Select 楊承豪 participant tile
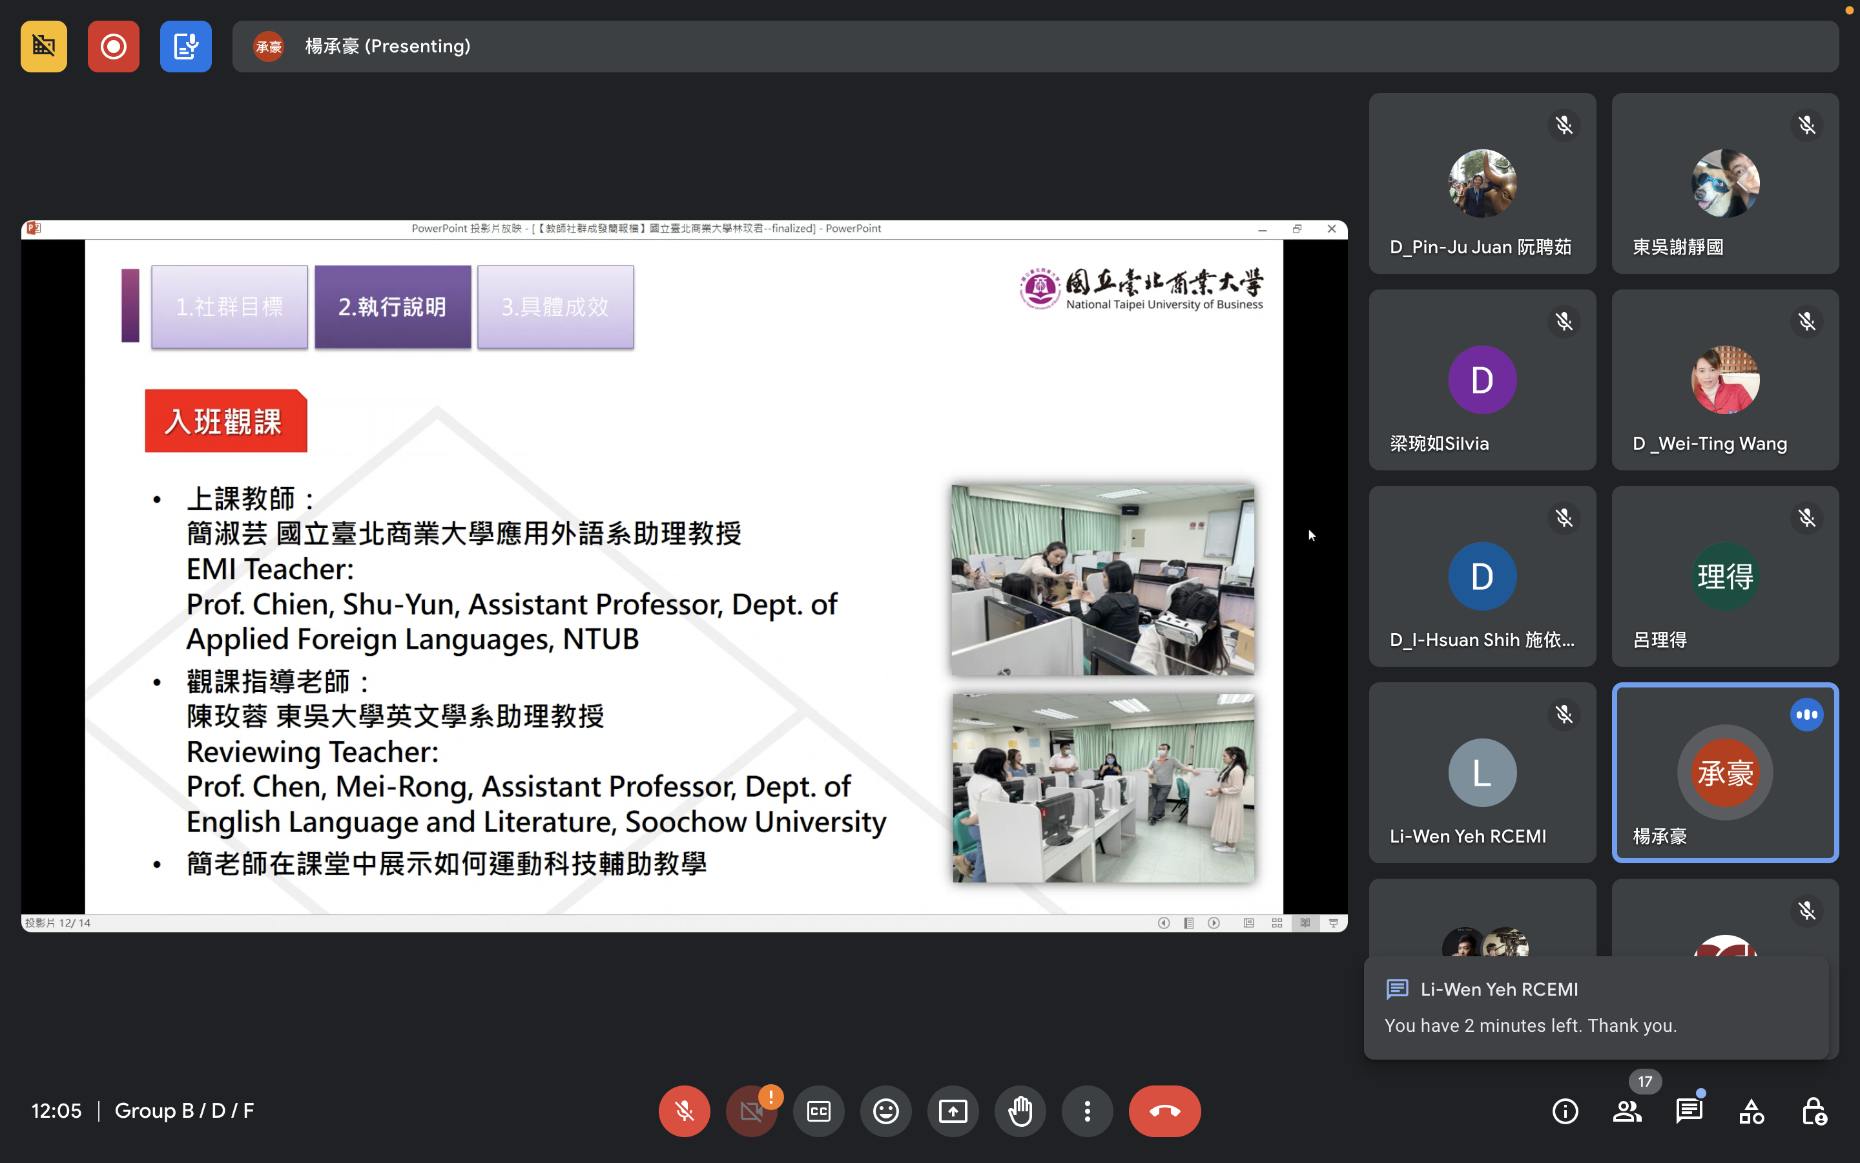The height and width of the screenshot is (1163, 1860). pos(1725,772)
